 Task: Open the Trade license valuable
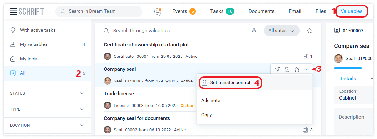point(119,94)
